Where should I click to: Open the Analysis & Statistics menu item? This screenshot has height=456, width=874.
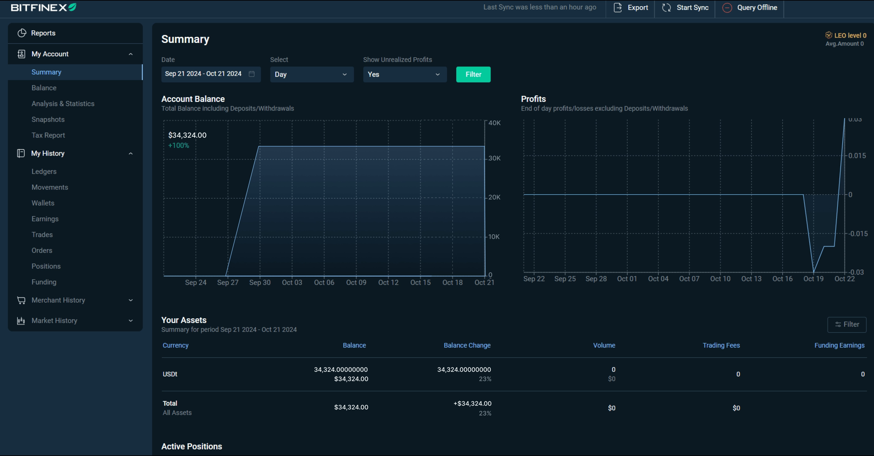pyautogui.click(x=63, y=104)
